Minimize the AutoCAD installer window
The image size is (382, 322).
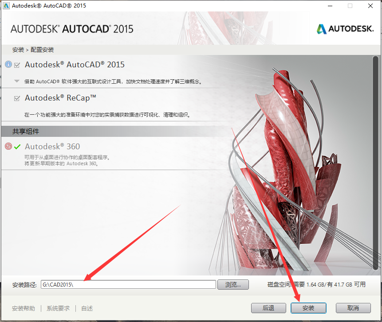coord(330,6)
